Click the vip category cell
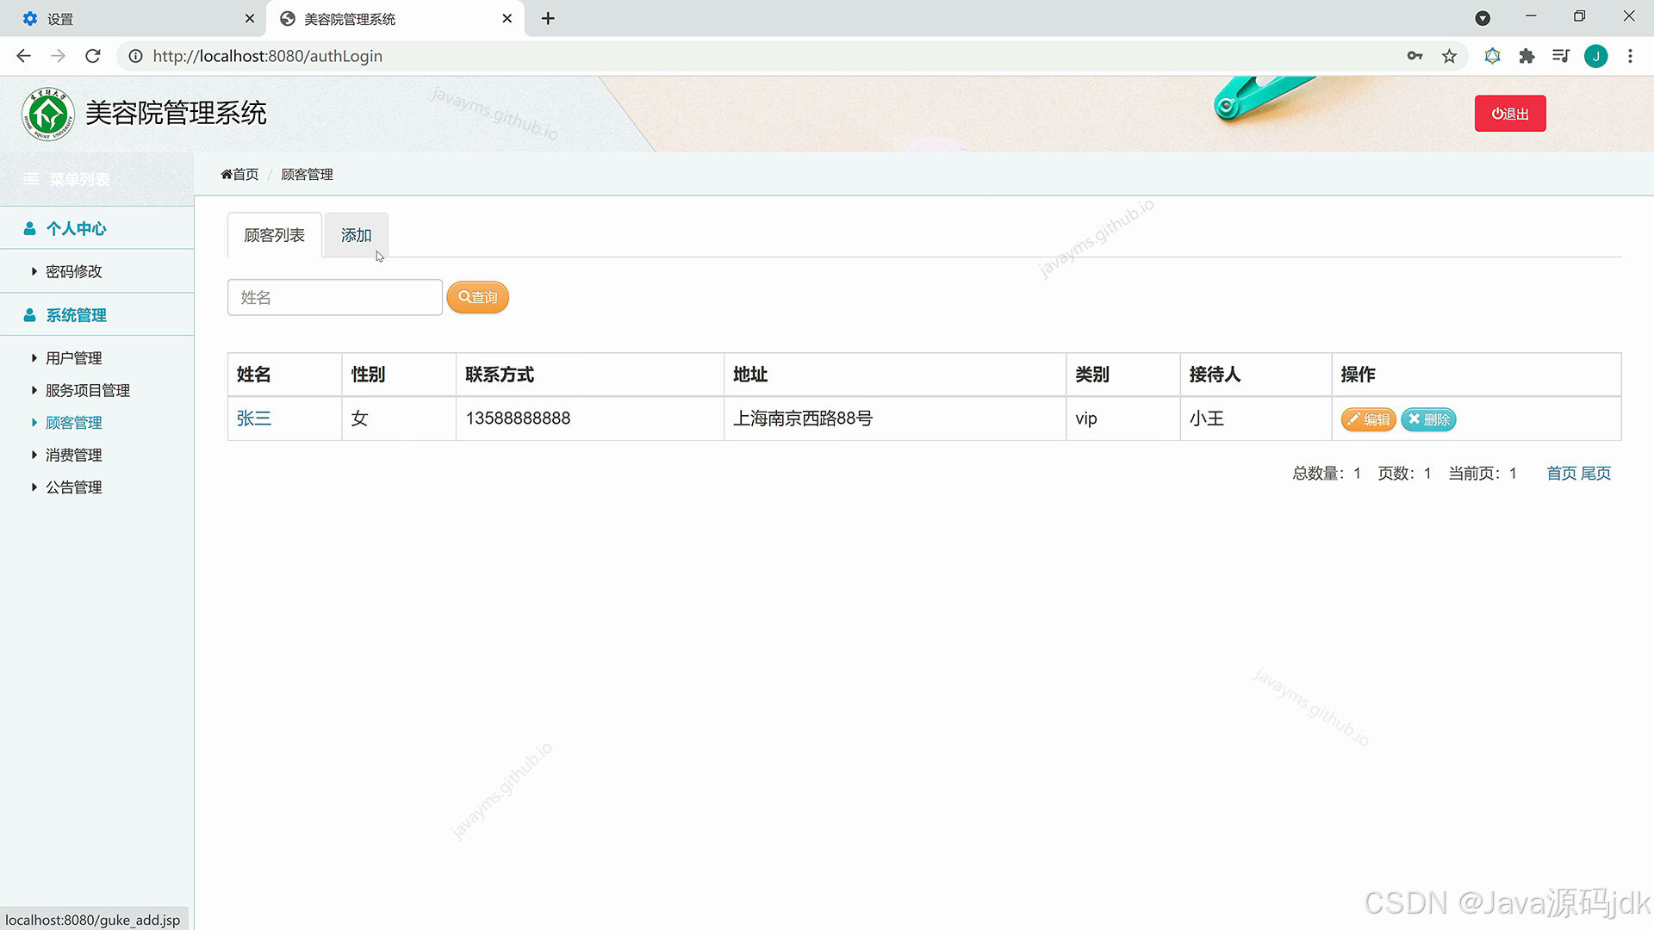This screenshot has width=1654, height=930. [1122, 418]
